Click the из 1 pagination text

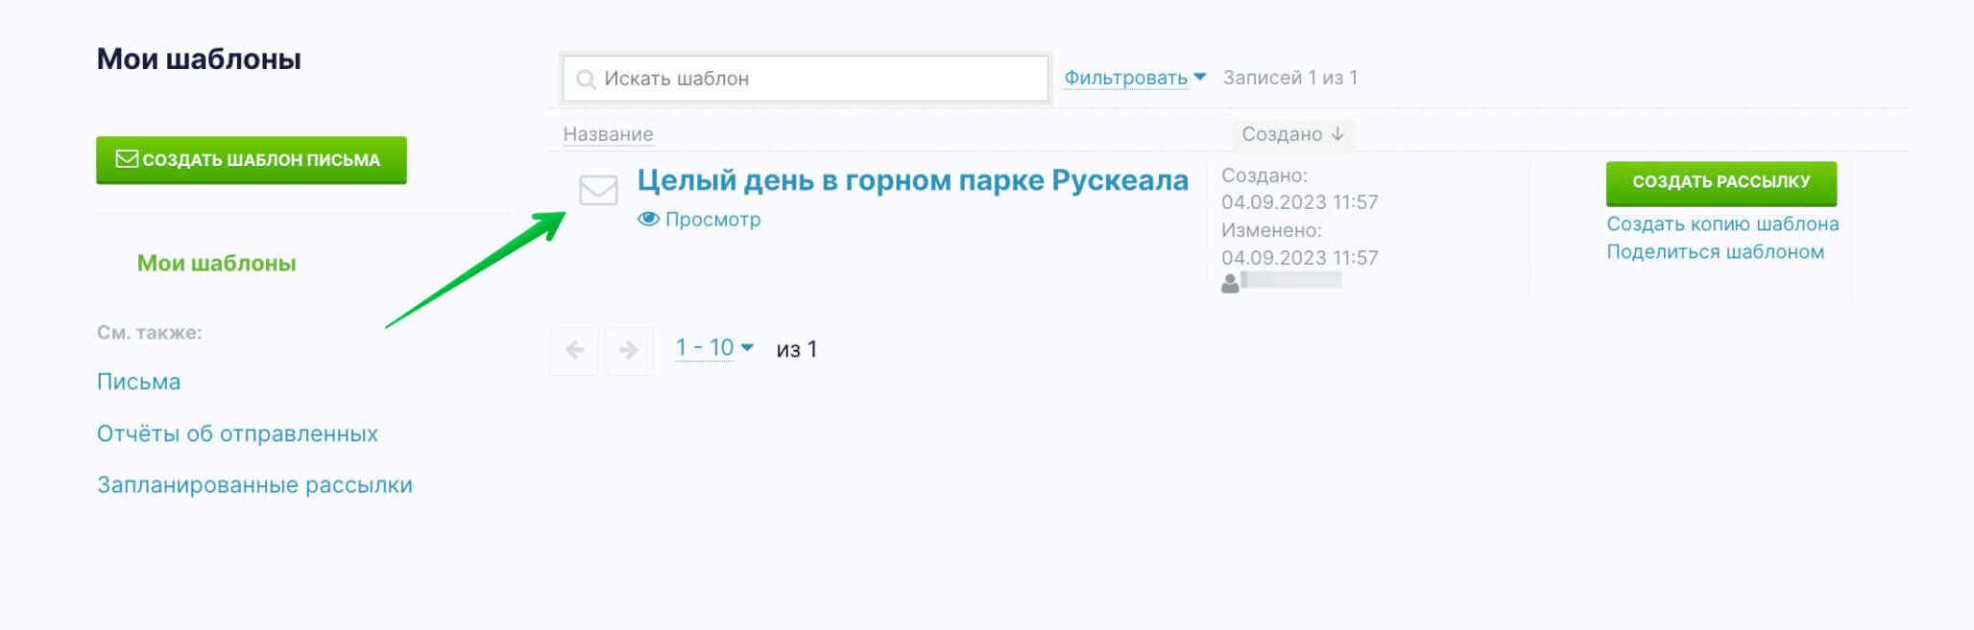[x=797, y=350]
